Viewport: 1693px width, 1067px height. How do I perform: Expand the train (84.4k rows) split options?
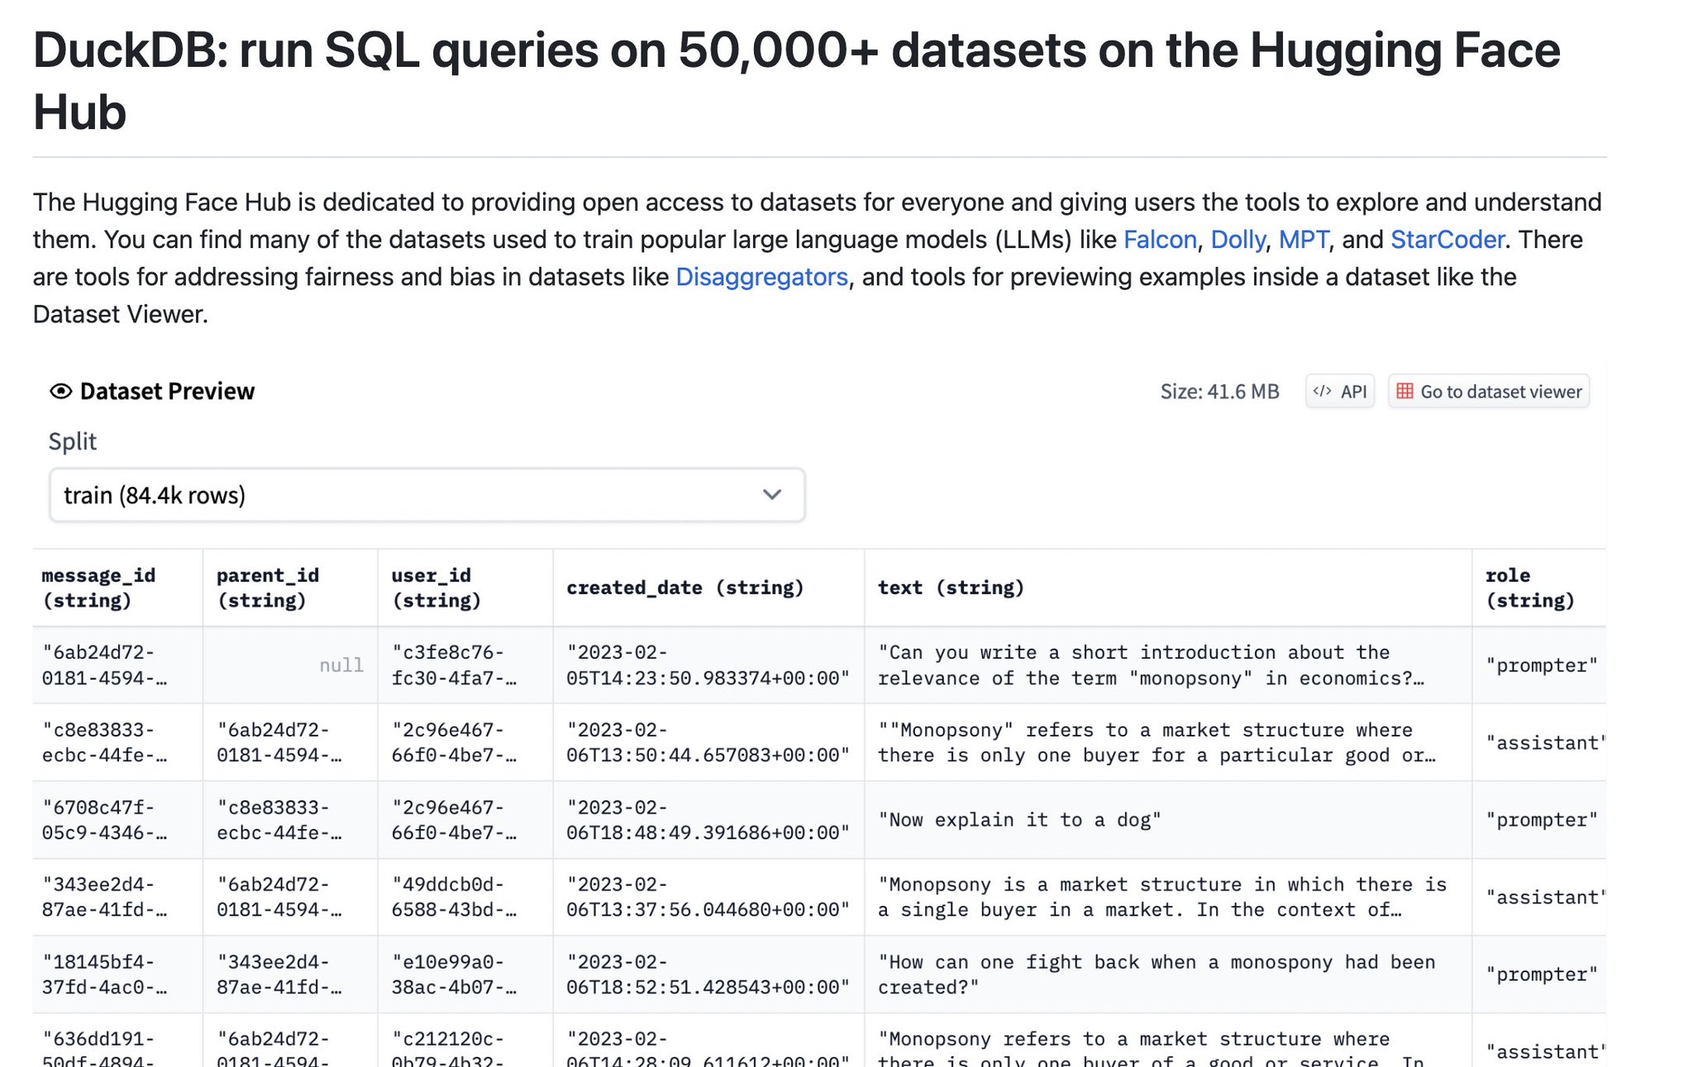[426, 494]
